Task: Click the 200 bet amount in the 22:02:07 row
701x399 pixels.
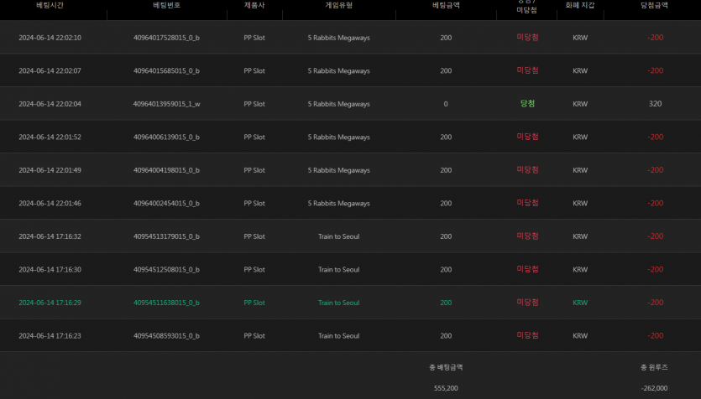Action: pos(446,71)
